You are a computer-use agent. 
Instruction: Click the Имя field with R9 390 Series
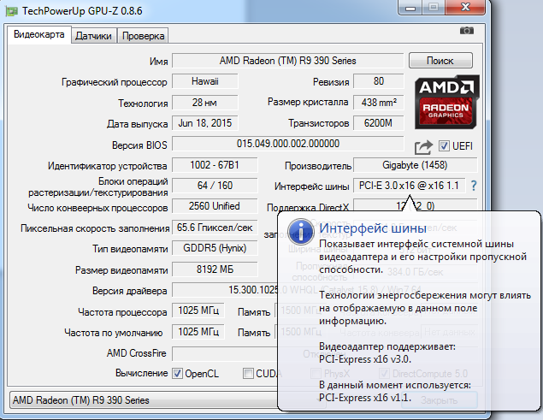tap(288, 61)
